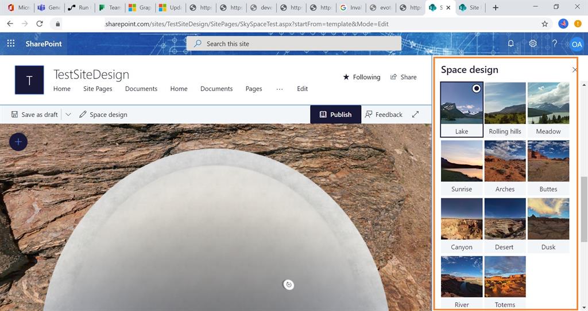Choose the Arches environment thumbnail
Screen dimensions: 588x311
tap(505, 167)
